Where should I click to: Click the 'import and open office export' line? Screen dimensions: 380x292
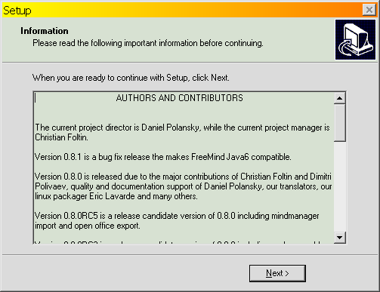(x=88, y=226)
